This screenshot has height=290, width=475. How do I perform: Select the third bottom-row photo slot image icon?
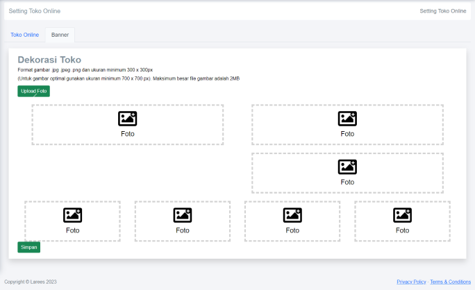[x=292, y=215]
